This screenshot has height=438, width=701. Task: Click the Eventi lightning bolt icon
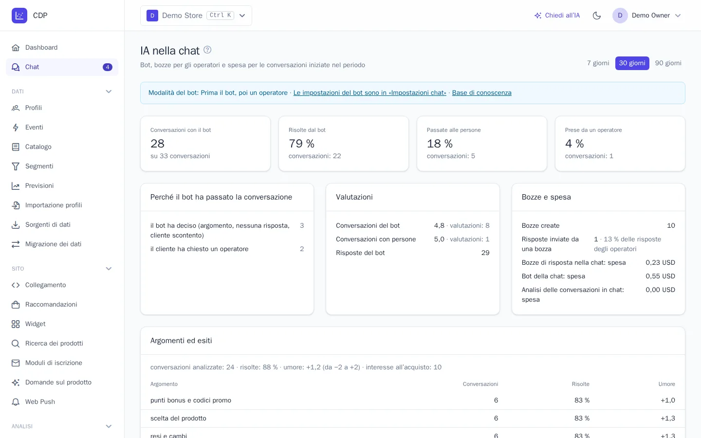click(16, 128)
